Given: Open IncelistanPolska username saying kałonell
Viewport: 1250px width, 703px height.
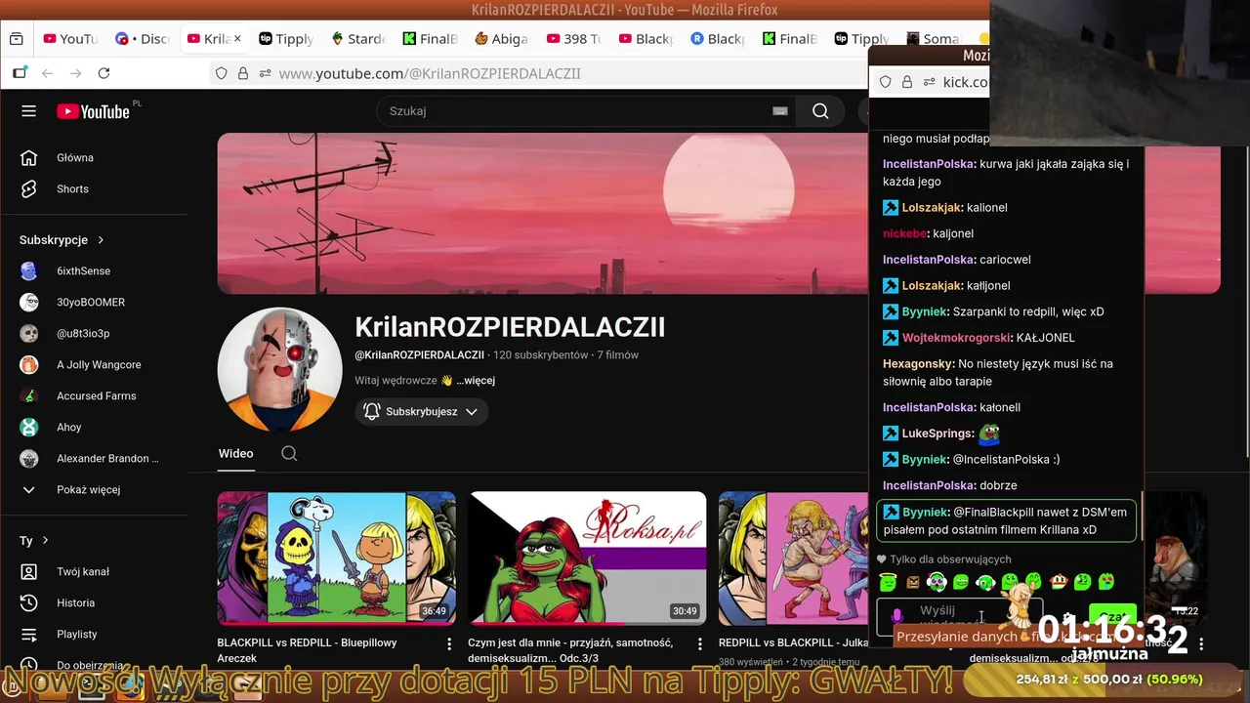Looking at the screenshot, I should click(x=929, y=407).
